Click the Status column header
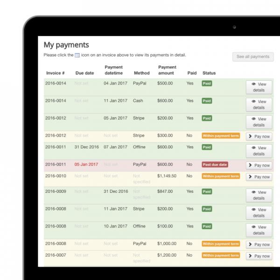Viewport: 280px width, 280px height. point(209,73)
